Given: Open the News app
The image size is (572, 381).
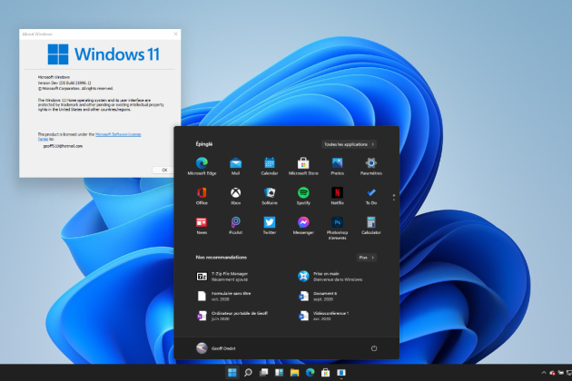Looking at the screenshot, I should click(202, 225).
